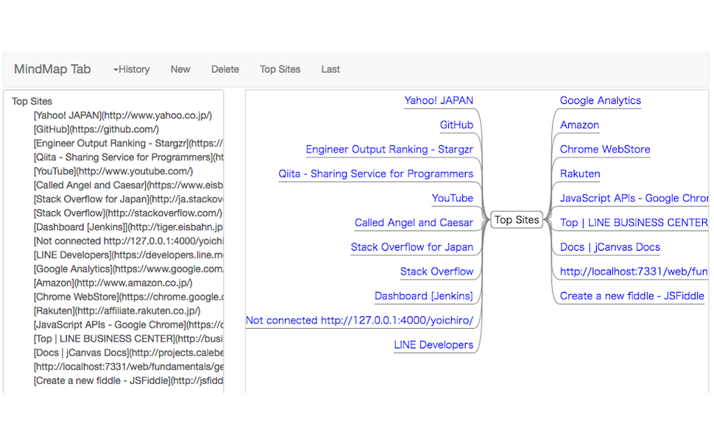Click the [Docs | jCanvas Docs] editor line
The width and height of the screenshot is (714, 446).
click(128, 353)
